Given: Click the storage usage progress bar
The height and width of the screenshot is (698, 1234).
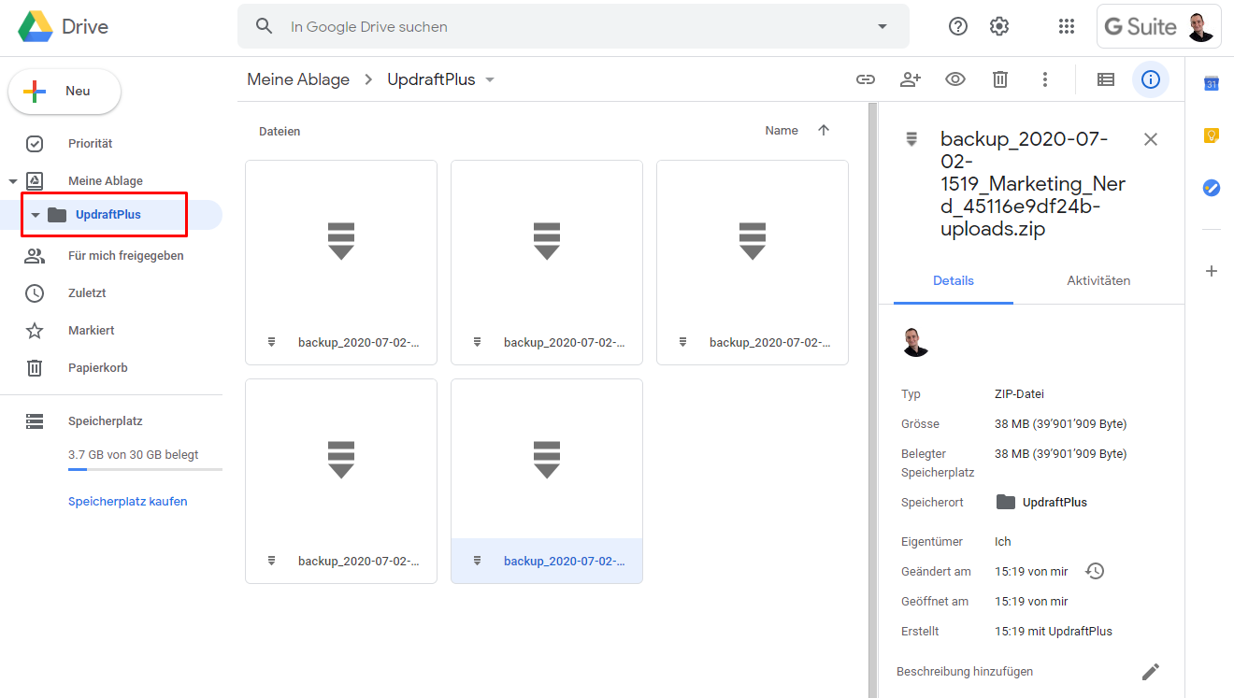Looking at the screenshot, I should click(145, 469).
